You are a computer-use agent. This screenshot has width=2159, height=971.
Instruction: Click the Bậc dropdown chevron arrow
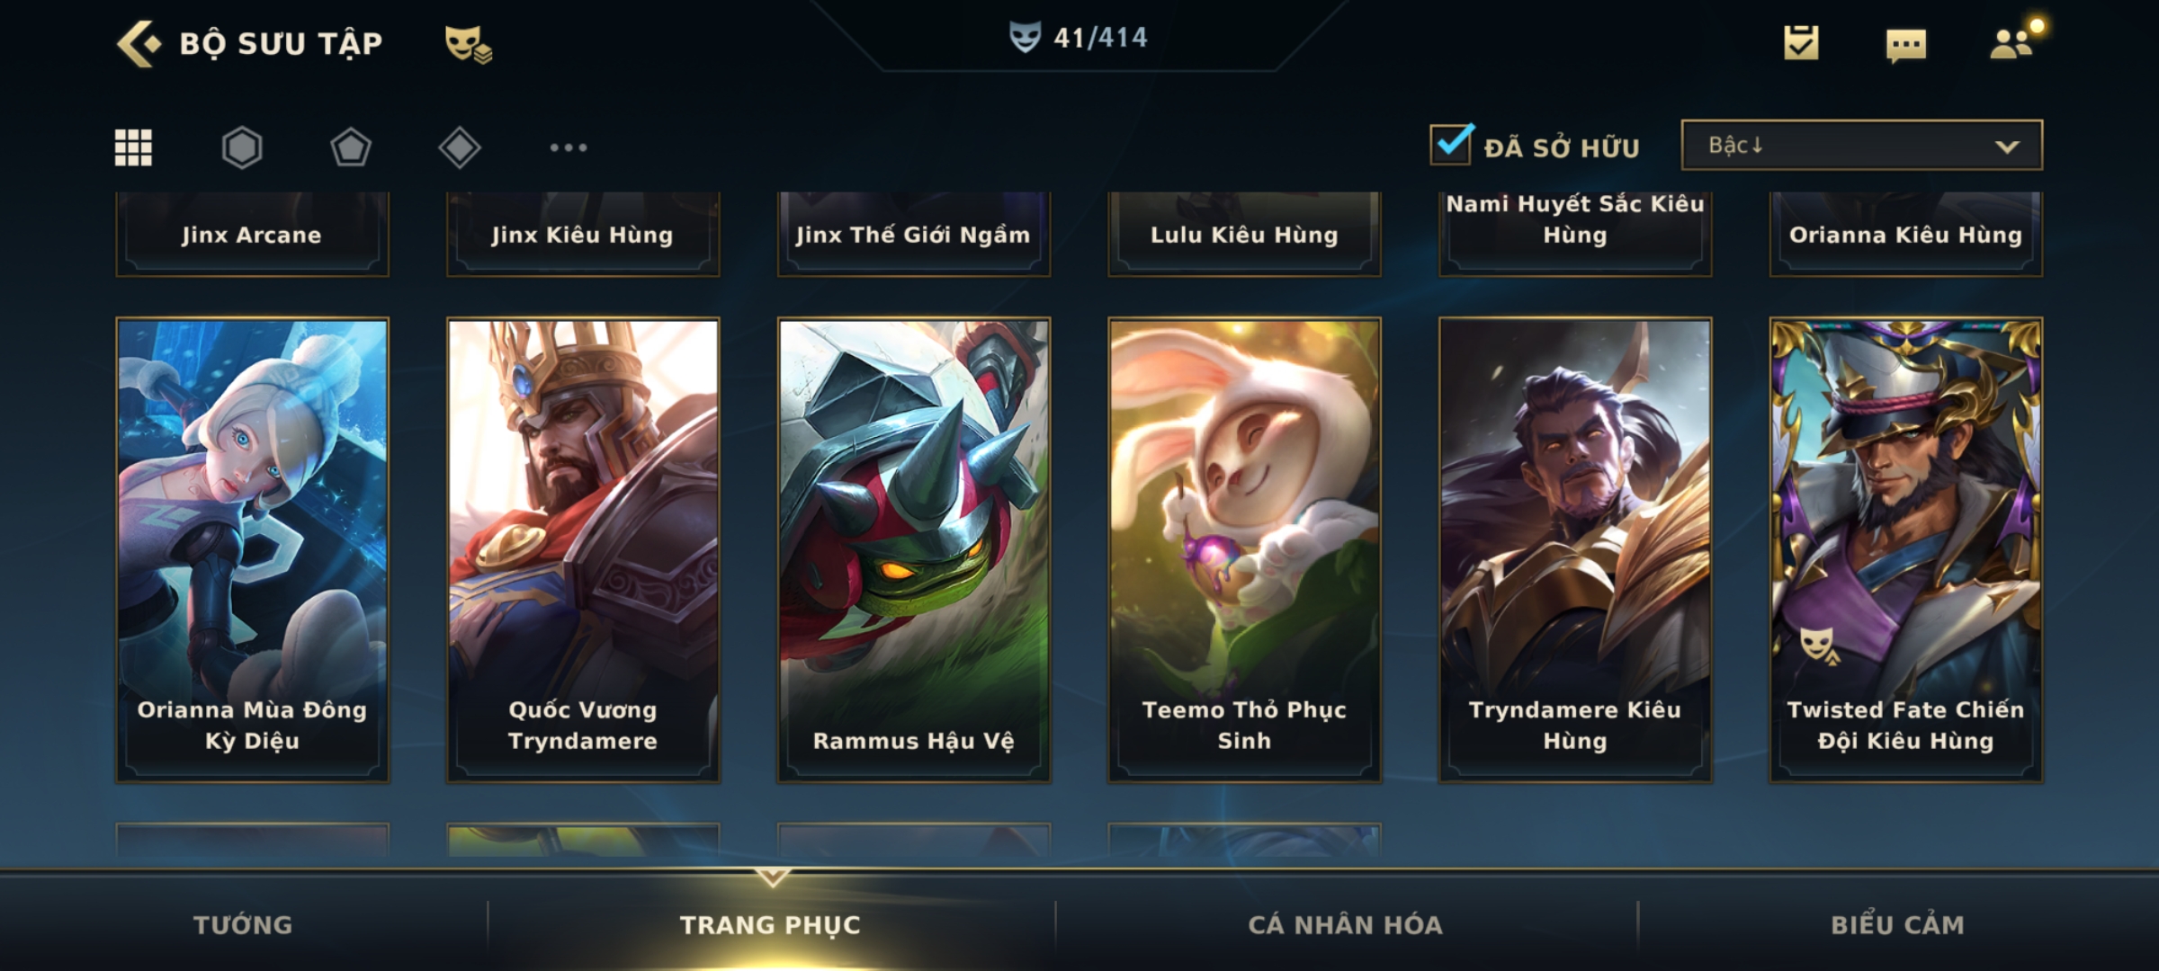[x=2007, y=147]
